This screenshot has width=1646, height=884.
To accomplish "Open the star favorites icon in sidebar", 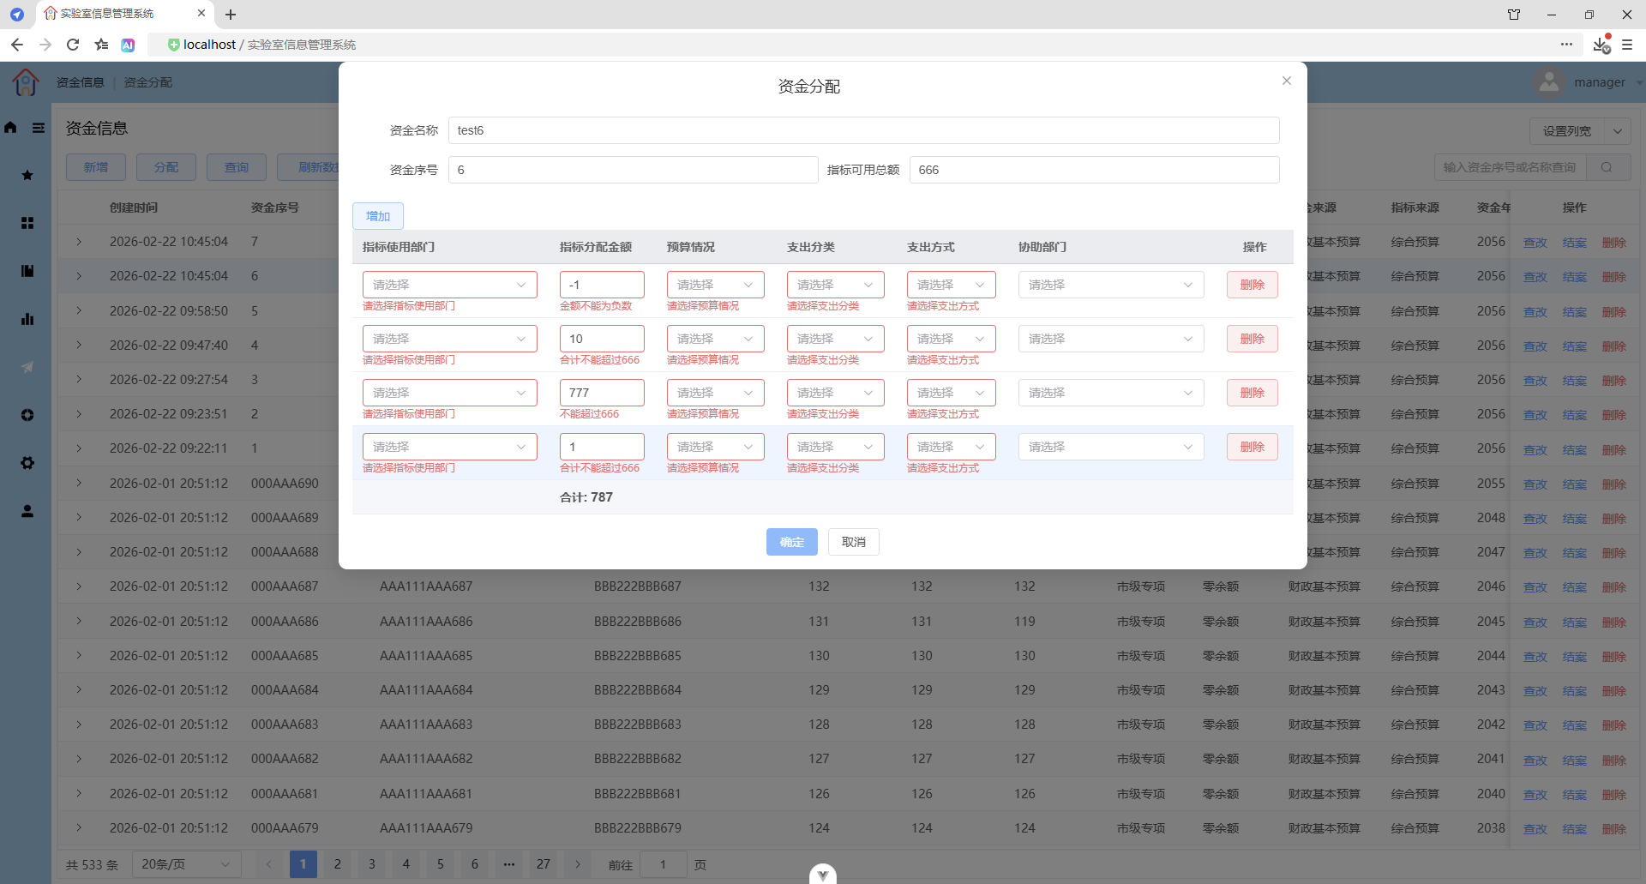I will [27, 175].
